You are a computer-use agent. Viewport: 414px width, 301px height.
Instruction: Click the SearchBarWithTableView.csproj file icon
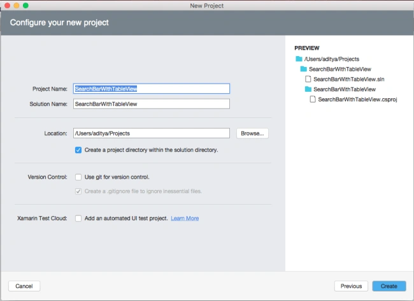(x=313, y=99)
